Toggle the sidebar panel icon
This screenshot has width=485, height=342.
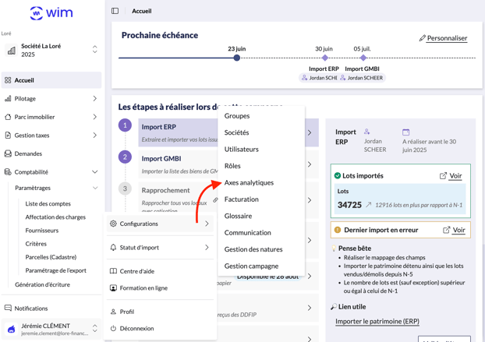[115, 11]
